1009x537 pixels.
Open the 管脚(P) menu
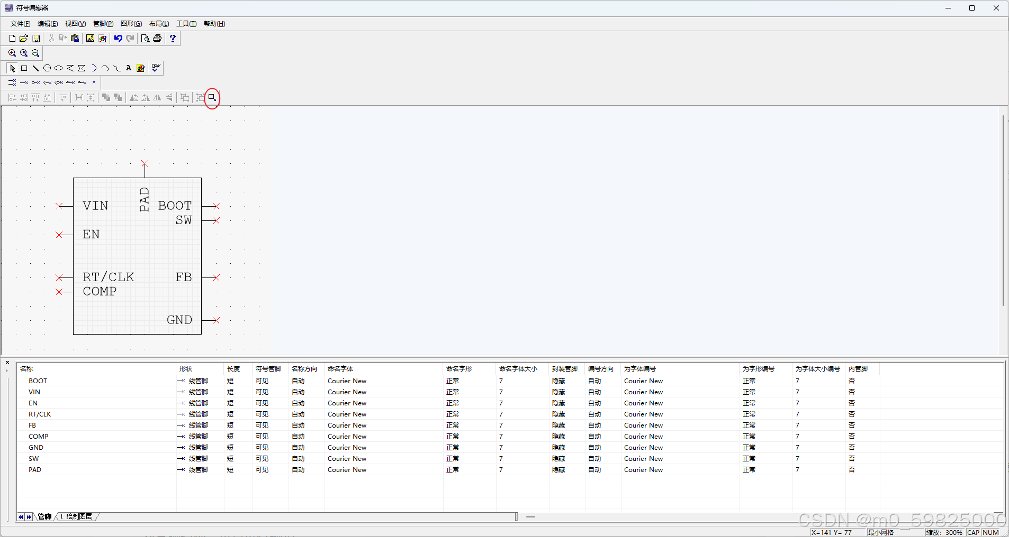pyautogui.click(x=103, y=24)
